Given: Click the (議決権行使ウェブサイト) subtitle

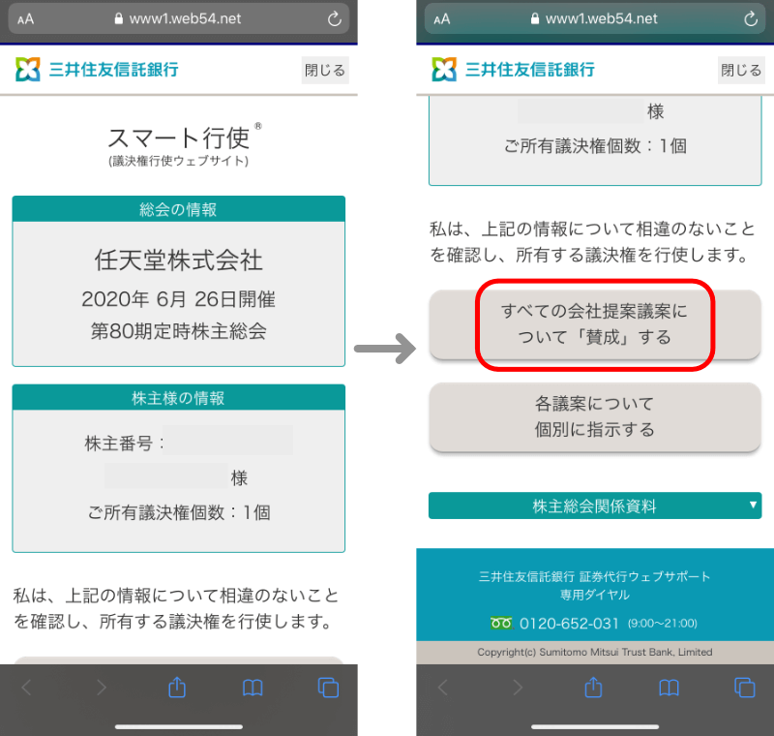Looking at the screenshot, I should 178,161.
